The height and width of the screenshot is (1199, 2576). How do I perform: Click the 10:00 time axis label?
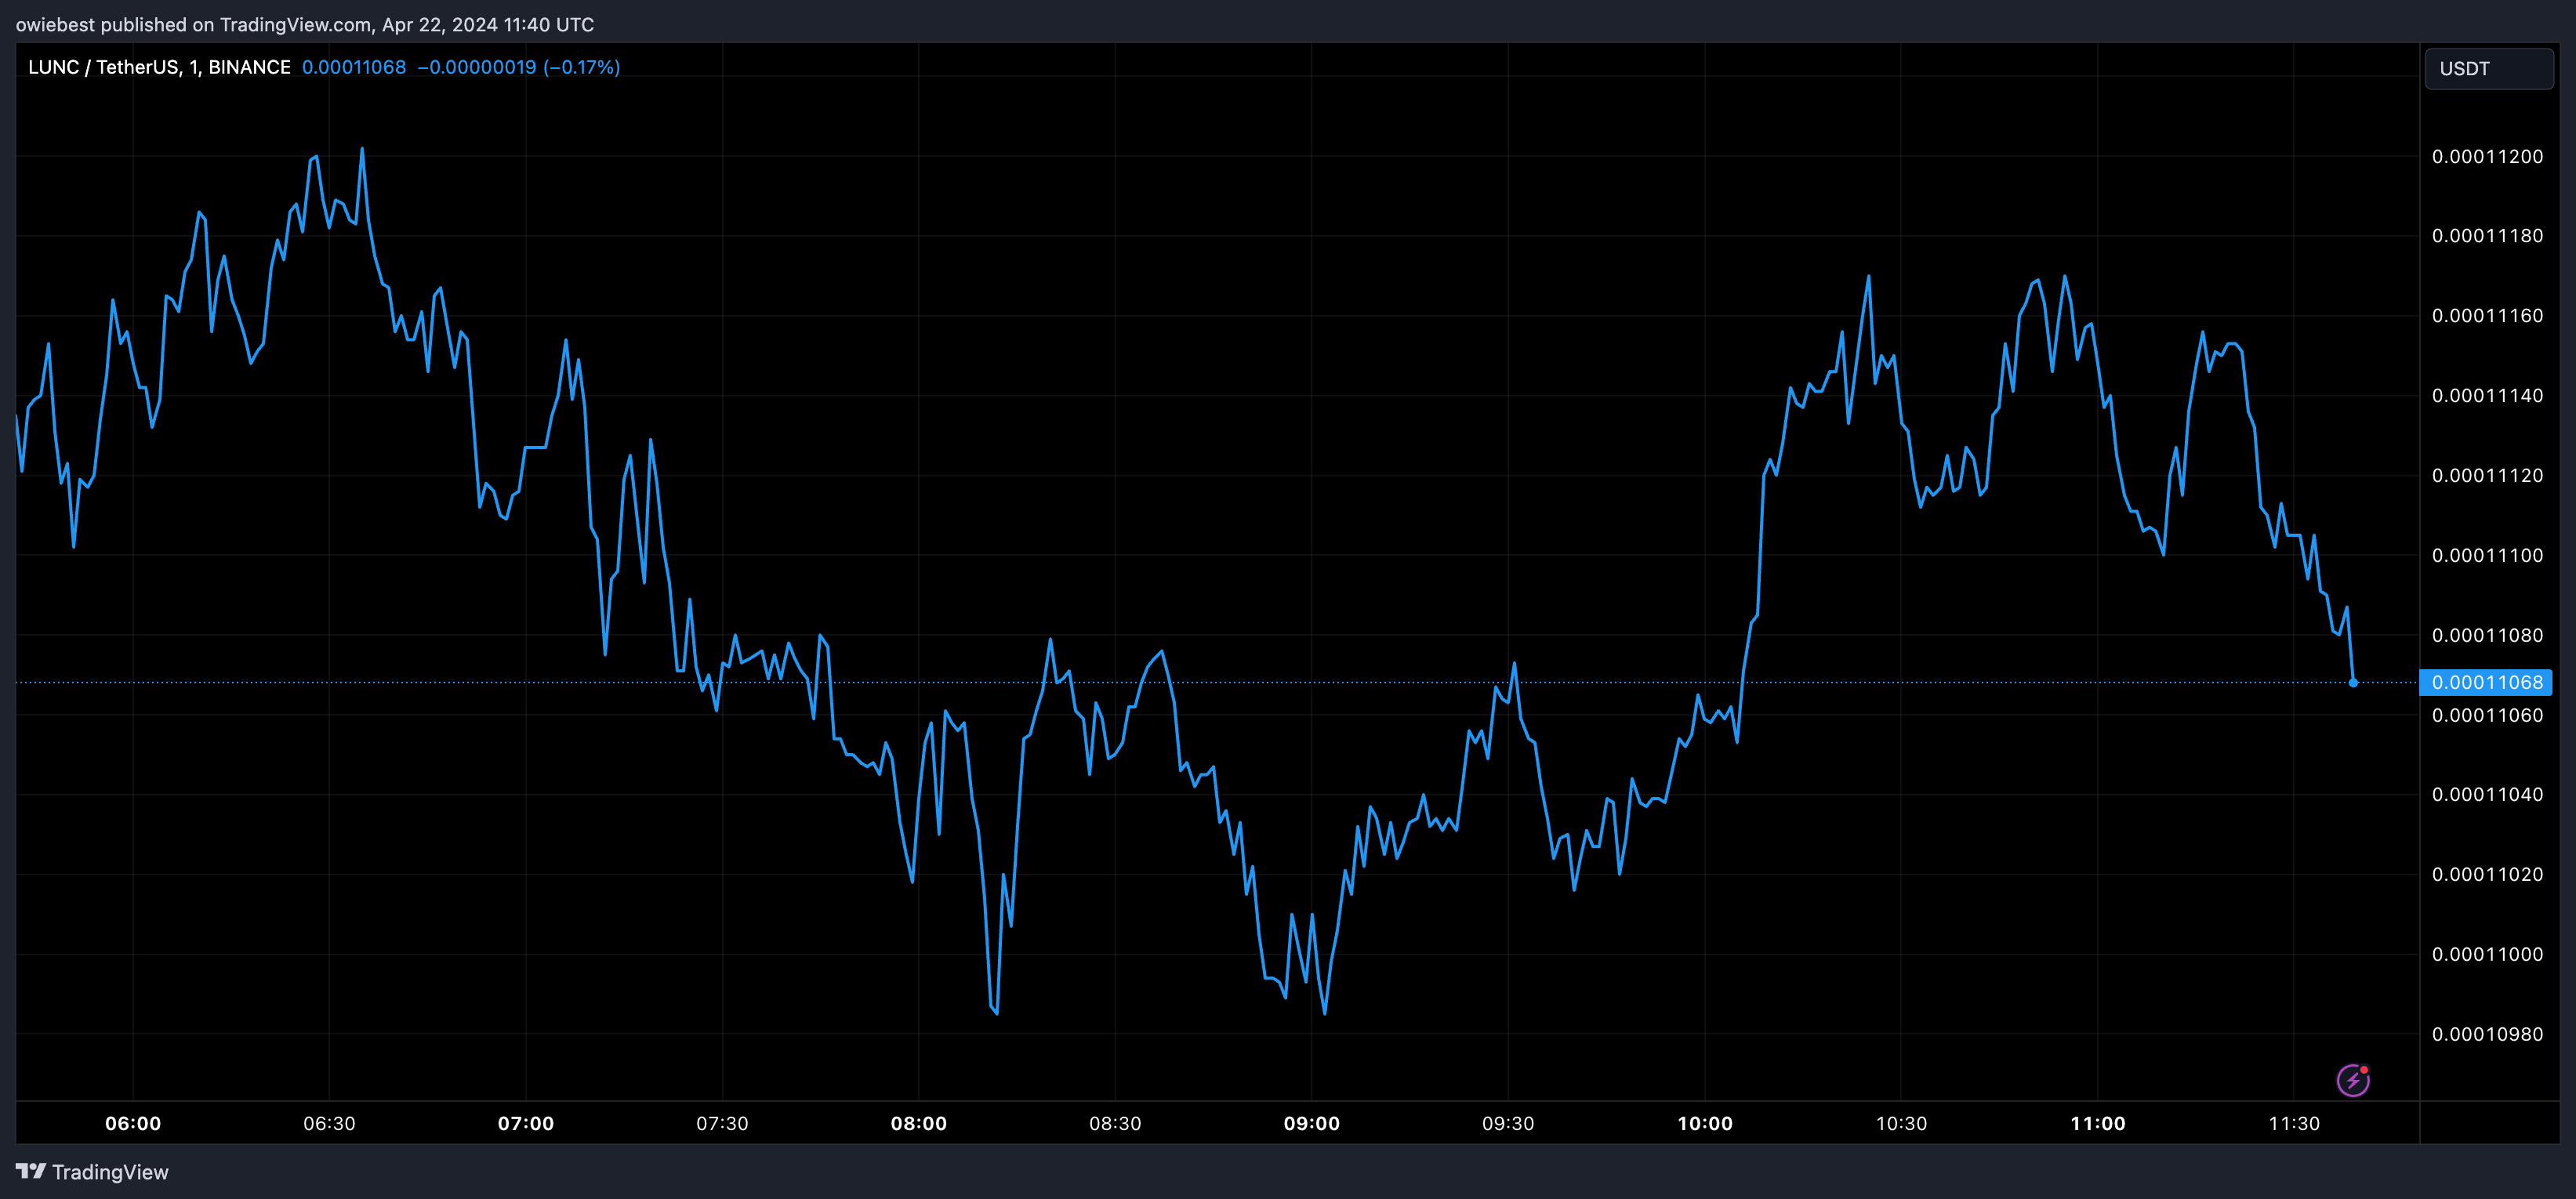(1705, 1123)
